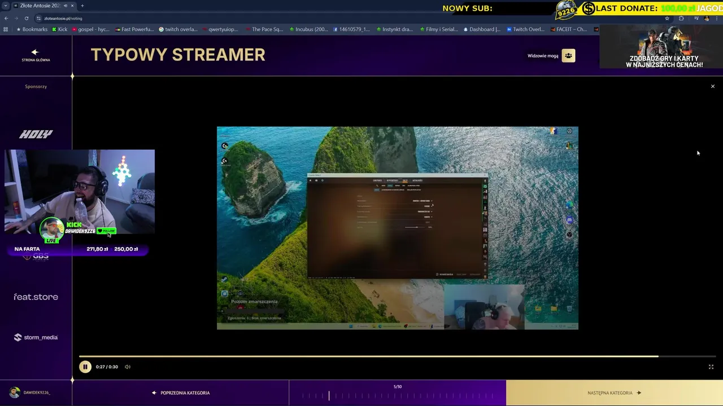Open the Chrome apps grid
Viewport: 723px width, 406px height.
tap(6, 29)
